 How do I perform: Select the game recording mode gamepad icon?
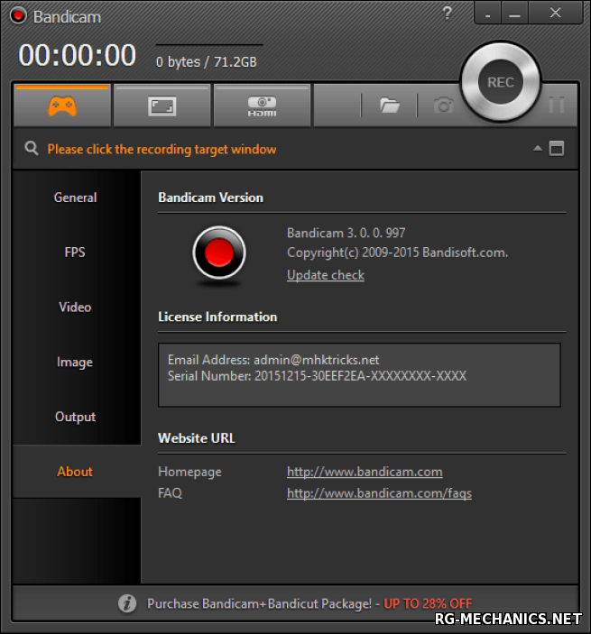[62, 106]
